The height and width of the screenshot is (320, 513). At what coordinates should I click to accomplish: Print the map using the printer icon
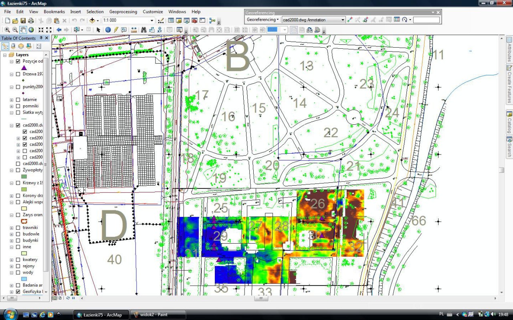click(x=30, y=20)
